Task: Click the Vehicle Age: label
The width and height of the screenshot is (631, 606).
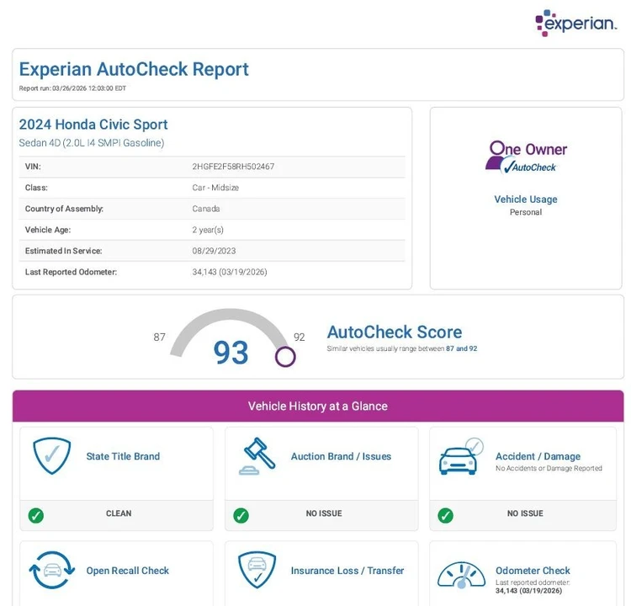Action: pyautogui.click(x=48, y=230)
